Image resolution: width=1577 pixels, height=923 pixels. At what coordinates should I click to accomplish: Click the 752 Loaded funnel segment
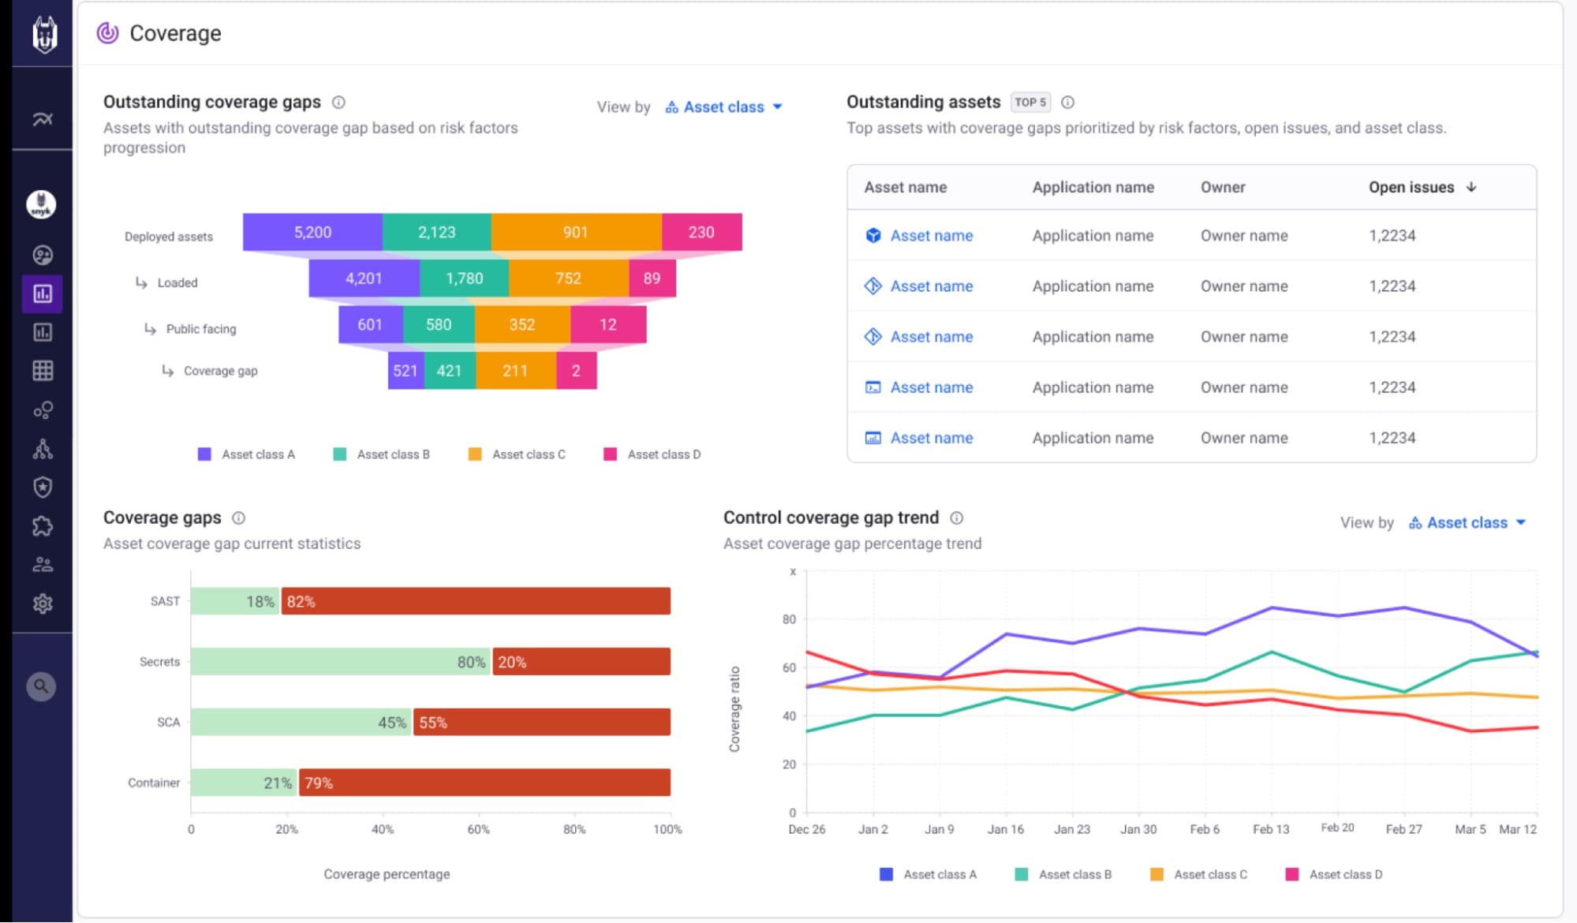(x=568, y=278)
